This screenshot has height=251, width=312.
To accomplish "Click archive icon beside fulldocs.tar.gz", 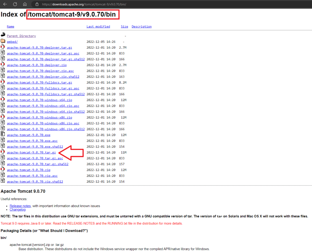I will 3,82.
